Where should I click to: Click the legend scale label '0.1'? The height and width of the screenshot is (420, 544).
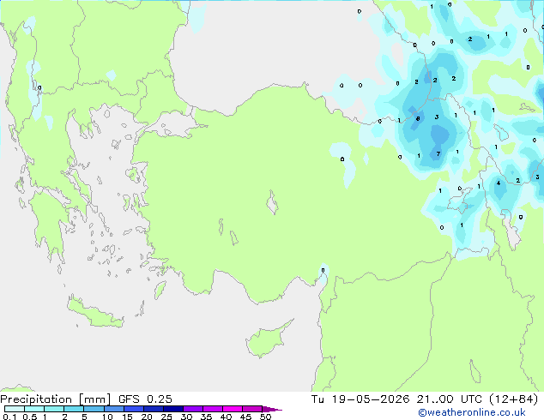(x=9, y=417)
